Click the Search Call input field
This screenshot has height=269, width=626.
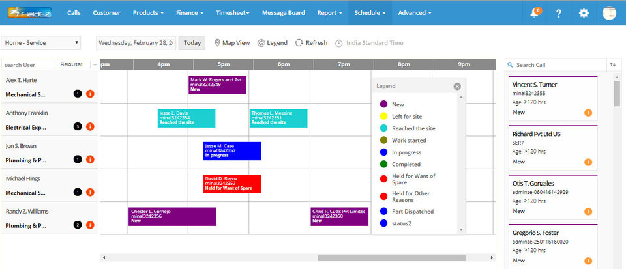(x=554, y=65)
